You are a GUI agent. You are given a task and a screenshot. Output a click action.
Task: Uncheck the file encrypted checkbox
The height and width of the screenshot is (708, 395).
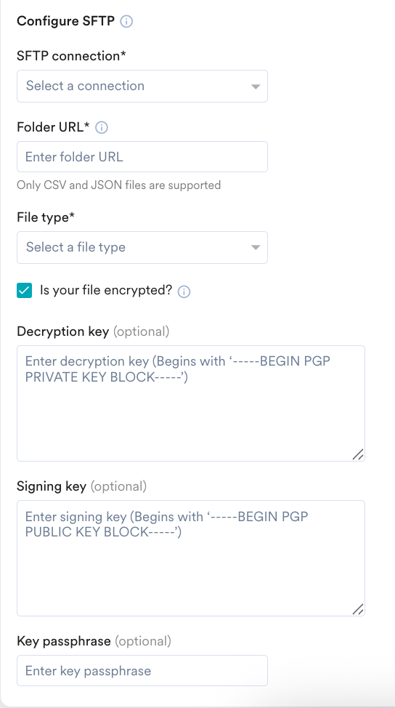point(25,291)
